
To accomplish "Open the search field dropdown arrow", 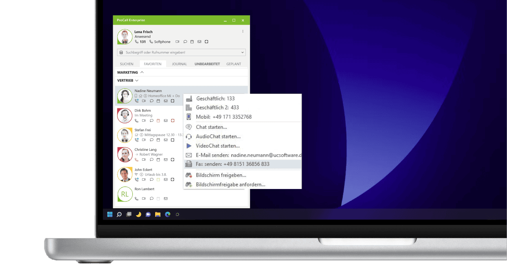I will point(242,52).
